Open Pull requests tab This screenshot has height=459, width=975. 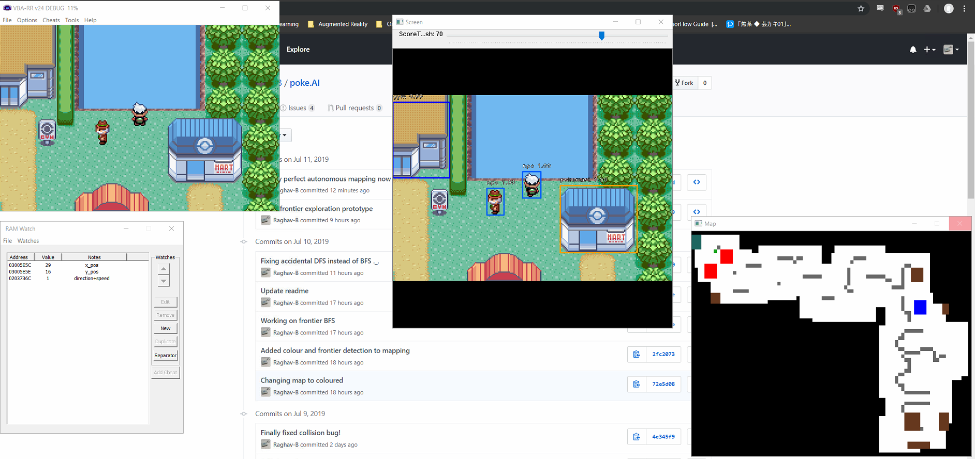[355, 108]
